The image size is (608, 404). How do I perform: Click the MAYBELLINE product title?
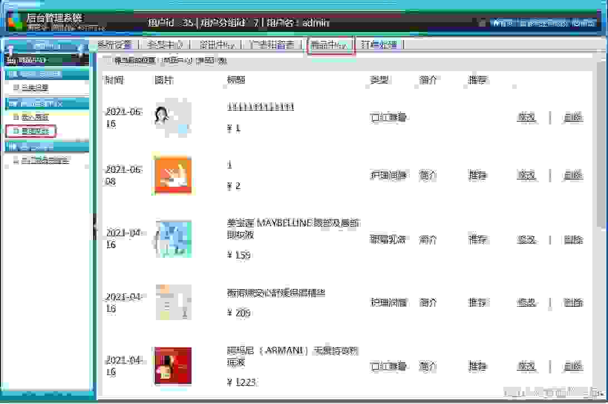(293, 229)
